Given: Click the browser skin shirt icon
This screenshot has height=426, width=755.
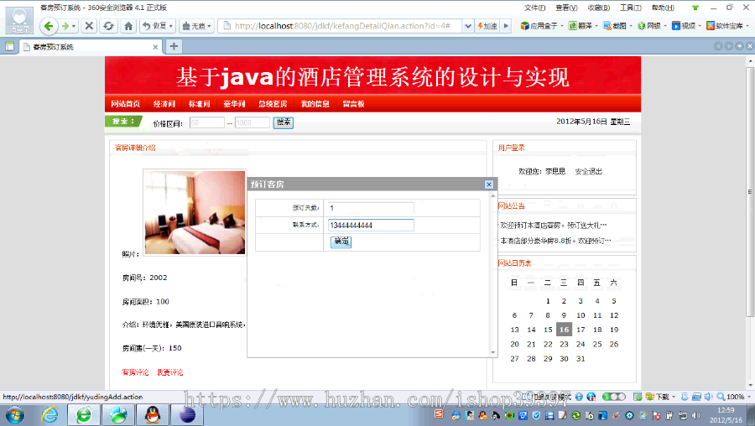Looking at the screenshot, I should point(695,8).
